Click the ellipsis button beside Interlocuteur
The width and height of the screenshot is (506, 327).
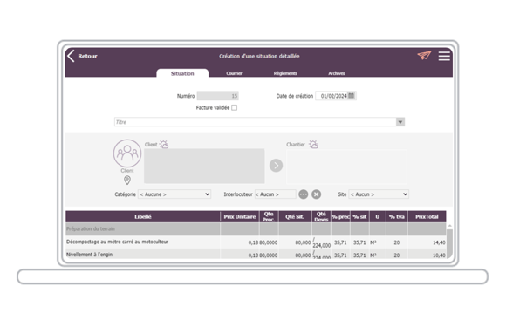click(303, 194)
